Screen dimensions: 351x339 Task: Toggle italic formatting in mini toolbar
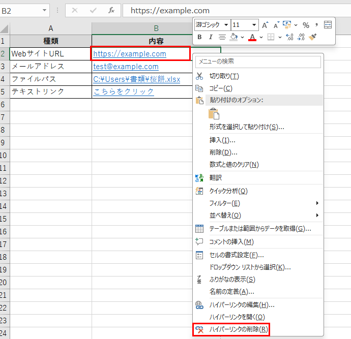210,37
